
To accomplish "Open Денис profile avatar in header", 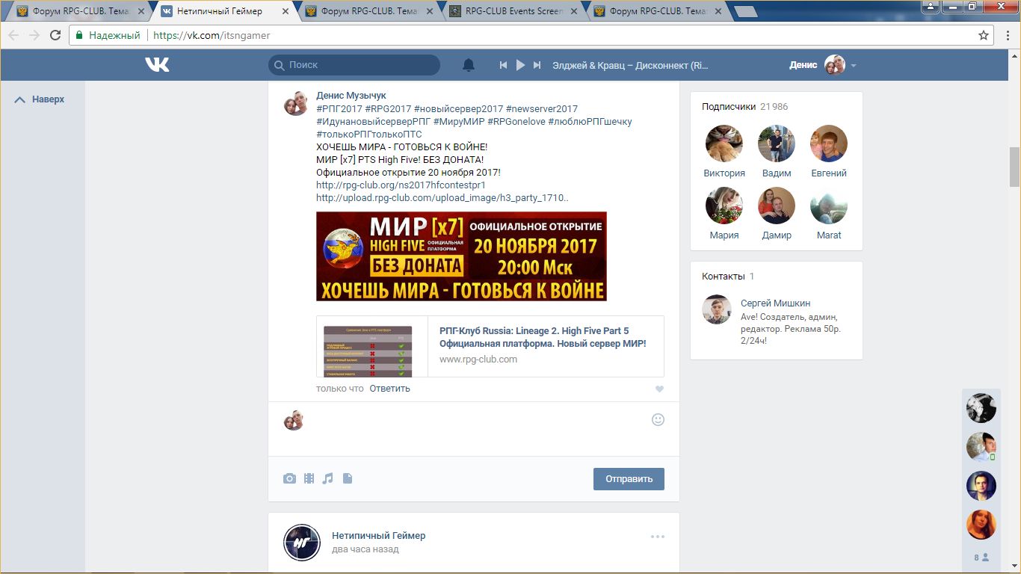I will 834,65.
